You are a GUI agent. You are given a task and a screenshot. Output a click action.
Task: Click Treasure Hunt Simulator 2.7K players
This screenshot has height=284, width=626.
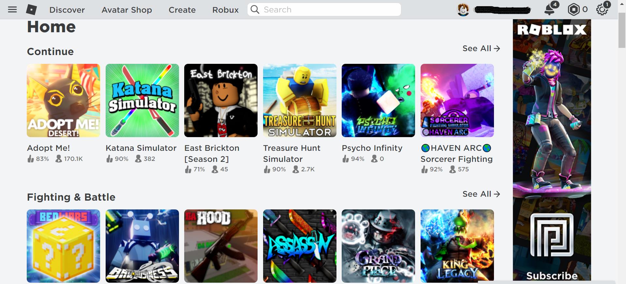point(304,169)
